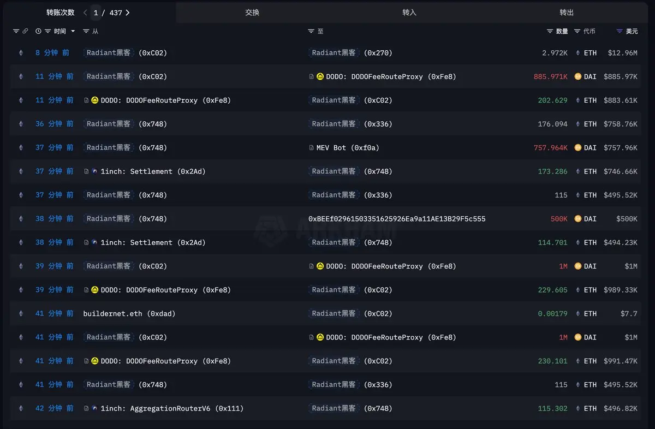Click DAI token icon in 757.964K row
Viewport: 655px width, 429px height.
(x=577, y=148)
